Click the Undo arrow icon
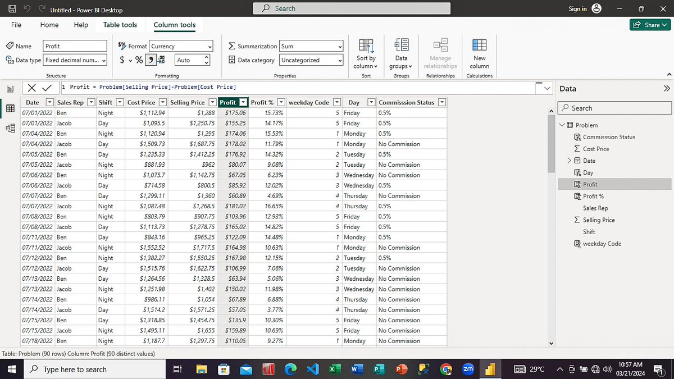Screen dimensions: 674x379 (28, 9)
